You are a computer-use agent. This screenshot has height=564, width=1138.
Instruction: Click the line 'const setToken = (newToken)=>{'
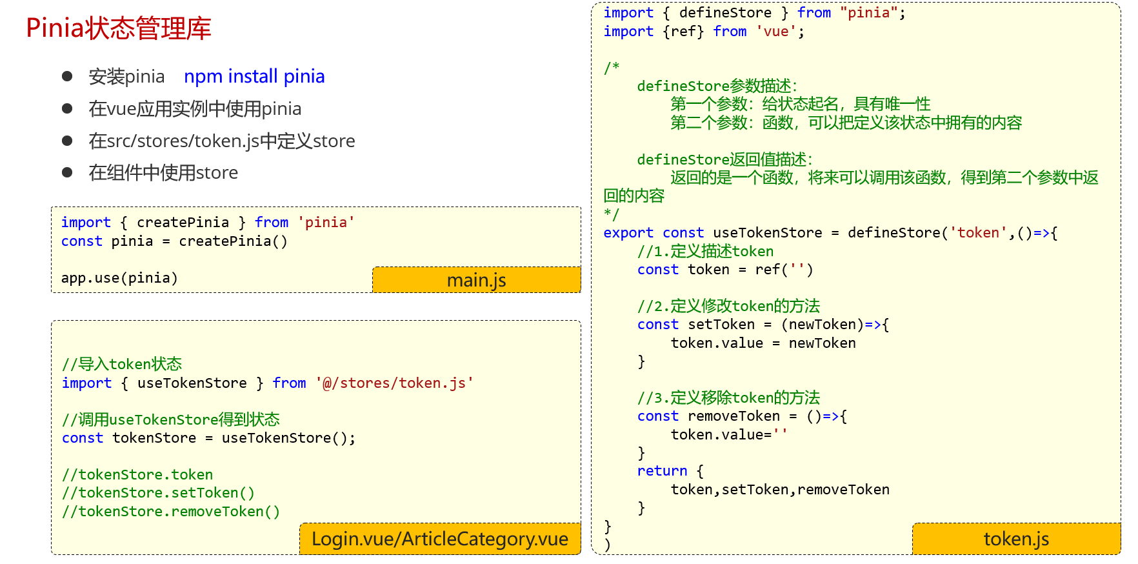(x=763, y=325)
